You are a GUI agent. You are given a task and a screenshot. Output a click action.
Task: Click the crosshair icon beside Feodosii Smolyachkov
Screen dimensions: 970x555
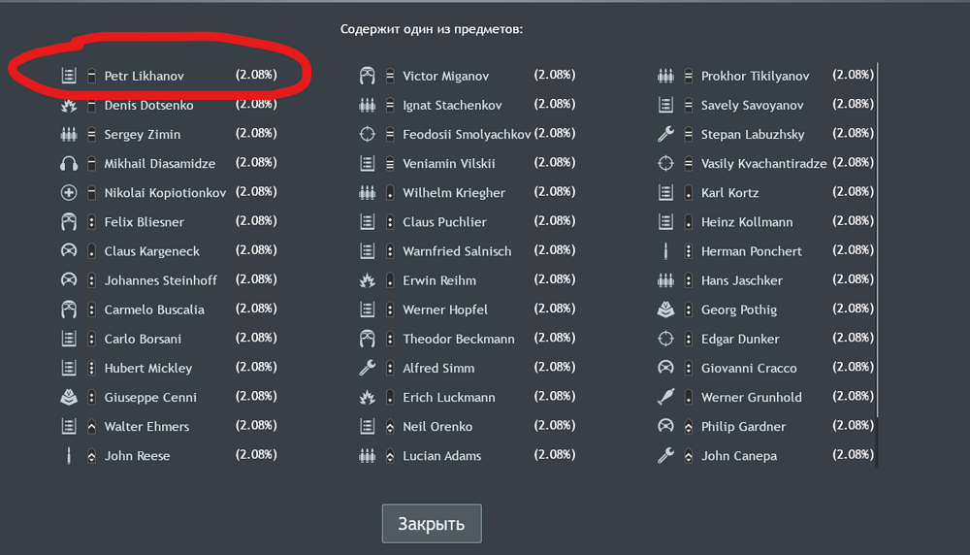367,135
